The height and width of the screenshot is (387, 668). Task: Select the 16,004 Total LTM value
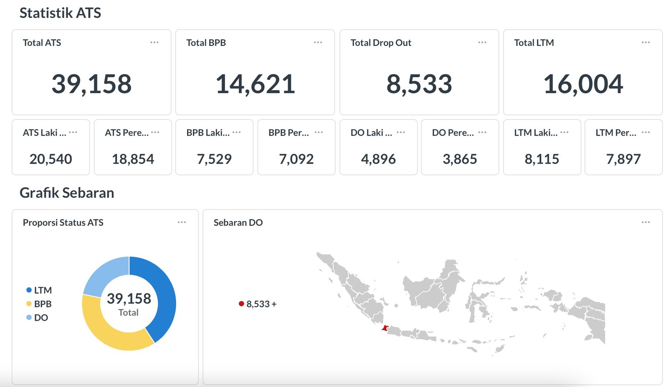583,84
